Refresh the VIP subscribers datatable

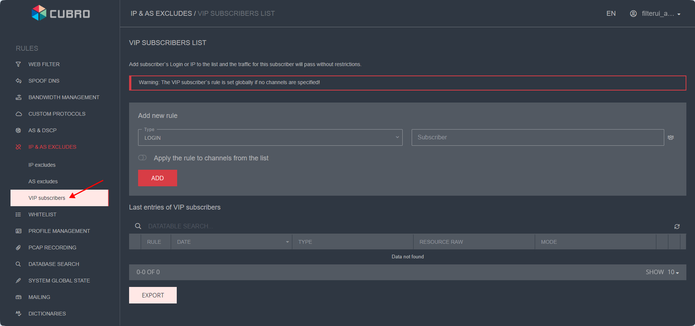[677, 226]
